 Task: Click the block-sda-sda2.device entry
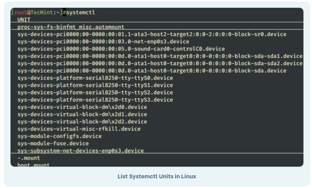(160, 63)
